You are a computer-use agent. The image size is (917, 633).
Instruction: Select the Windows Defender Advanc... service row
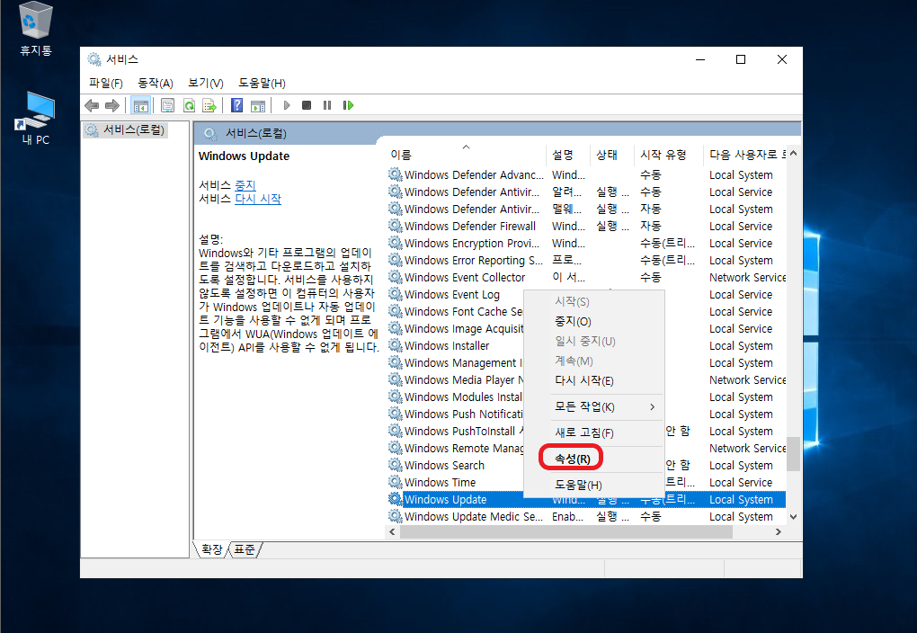(x=586, y=175)
